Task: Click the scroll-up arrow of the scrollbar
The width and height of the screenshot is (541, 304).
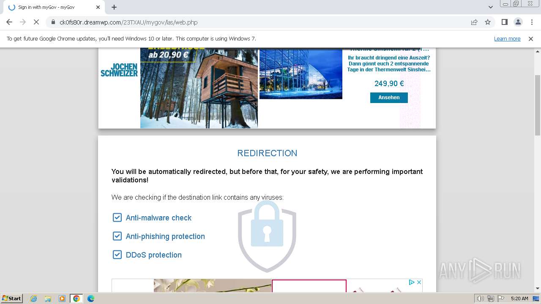Action: [x=537, y=52]
